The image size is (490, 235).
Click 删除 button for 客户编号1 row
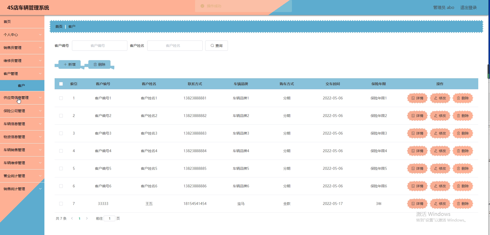pyautogui.click(x=463, y=98)
